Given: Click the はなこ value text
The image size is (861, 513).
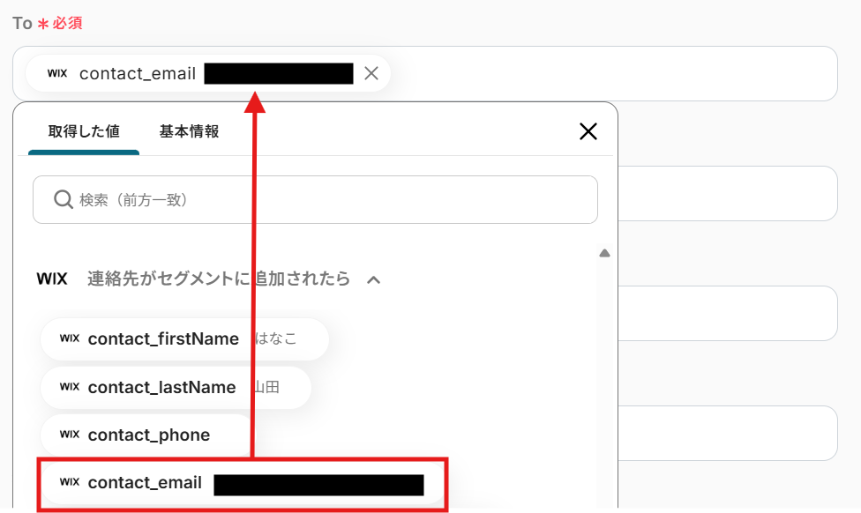Looking at the screenshot, I should (275, 339).
